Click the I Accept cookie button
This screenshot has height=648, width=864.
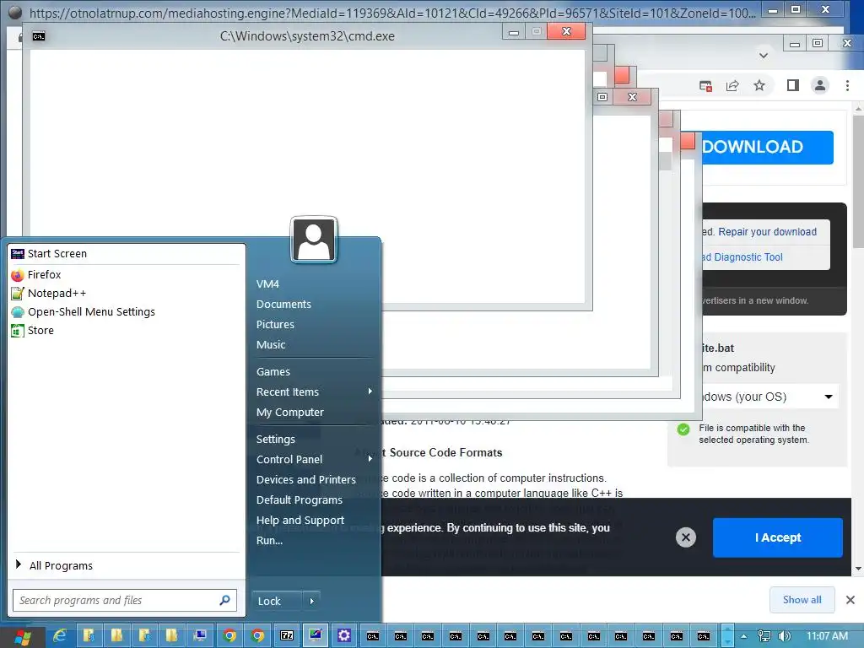(777, 537)
